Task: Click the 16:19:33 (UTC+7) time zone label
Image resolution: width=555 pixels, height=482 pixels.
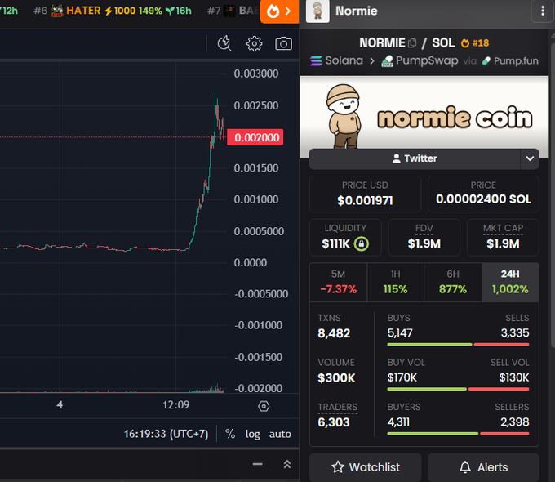Action: point(166,434)
